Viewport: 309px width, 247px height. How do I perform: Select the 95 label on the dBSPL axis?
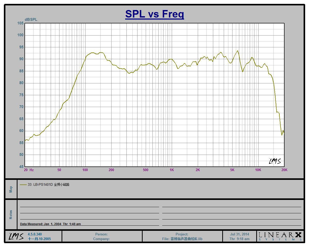pos(21,47)
